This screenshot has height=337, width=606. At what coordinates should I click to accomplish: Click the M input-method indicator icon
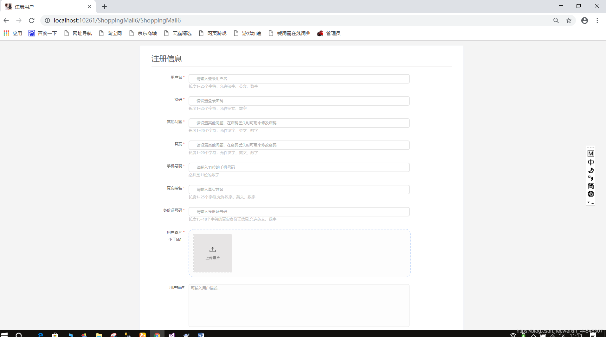coord(591,153)
